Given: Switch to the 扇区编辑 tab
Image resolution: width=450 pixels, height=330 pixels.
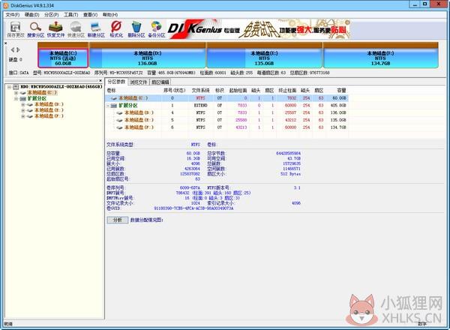Looking at the screenshot, I should [160, 82].
